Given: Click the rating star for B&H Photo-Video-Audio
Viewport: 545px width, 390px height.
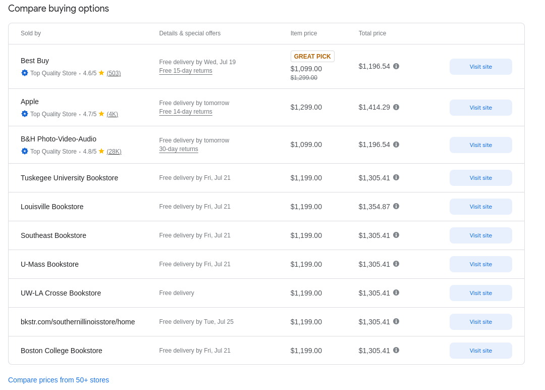Looking at the screenshot, I should (101, 151).
